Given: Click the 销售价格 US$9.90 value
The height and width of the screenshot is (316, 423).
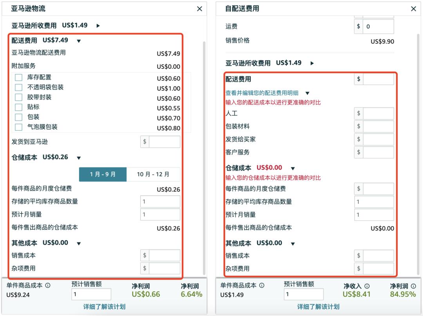Looking at the screenshot, I should pyautogui.click(x=382, y=42).
